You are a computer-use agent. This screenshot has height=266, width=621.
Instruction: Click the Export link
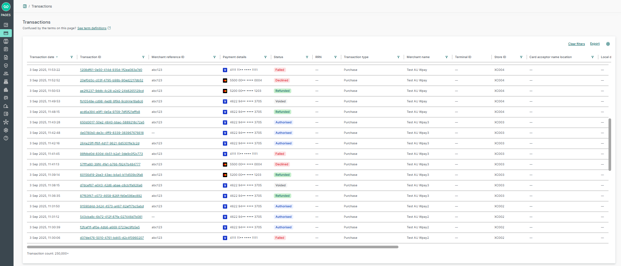[595, 44]
